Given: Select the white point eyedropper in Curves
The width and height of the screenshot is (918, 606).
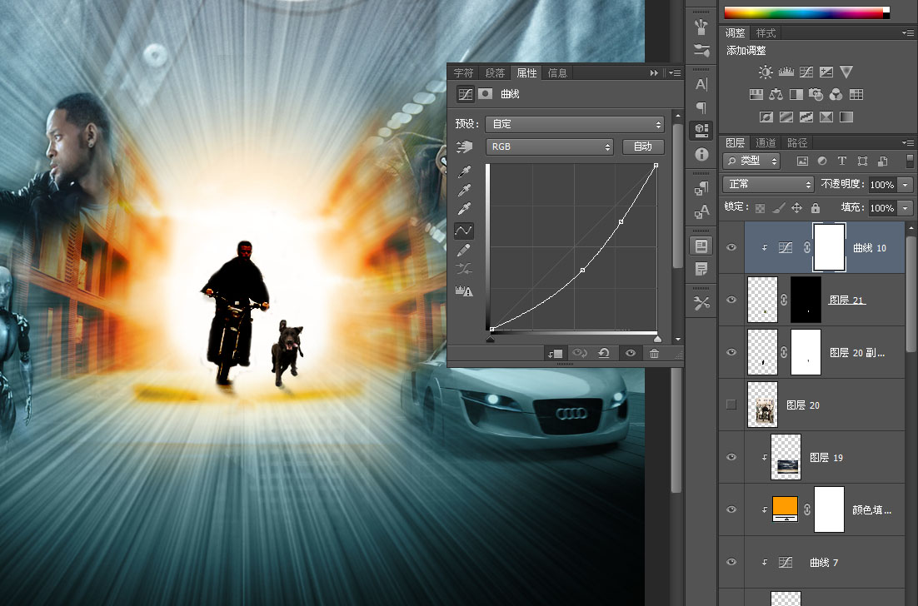Looking at the screenshot, I should point(464,209).
